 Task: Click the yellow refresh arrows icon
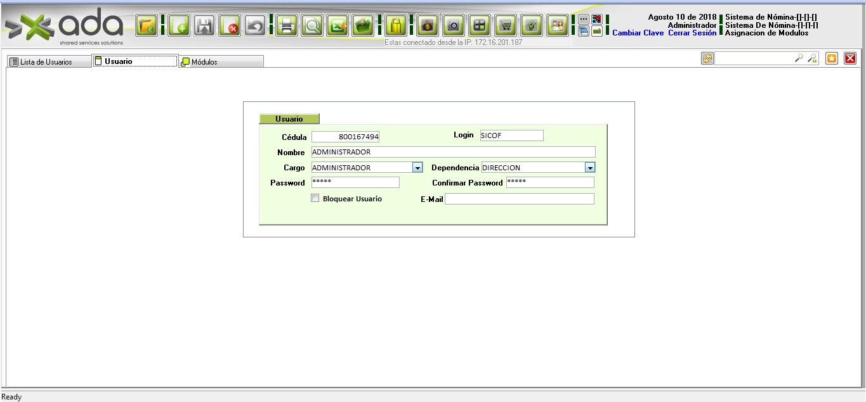[707, 58]
